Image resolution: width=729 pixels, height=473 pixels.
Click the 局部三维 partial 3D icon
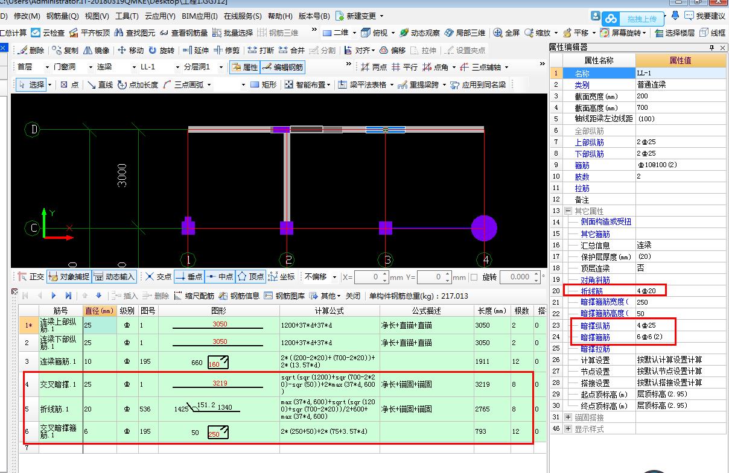point(465,33)
